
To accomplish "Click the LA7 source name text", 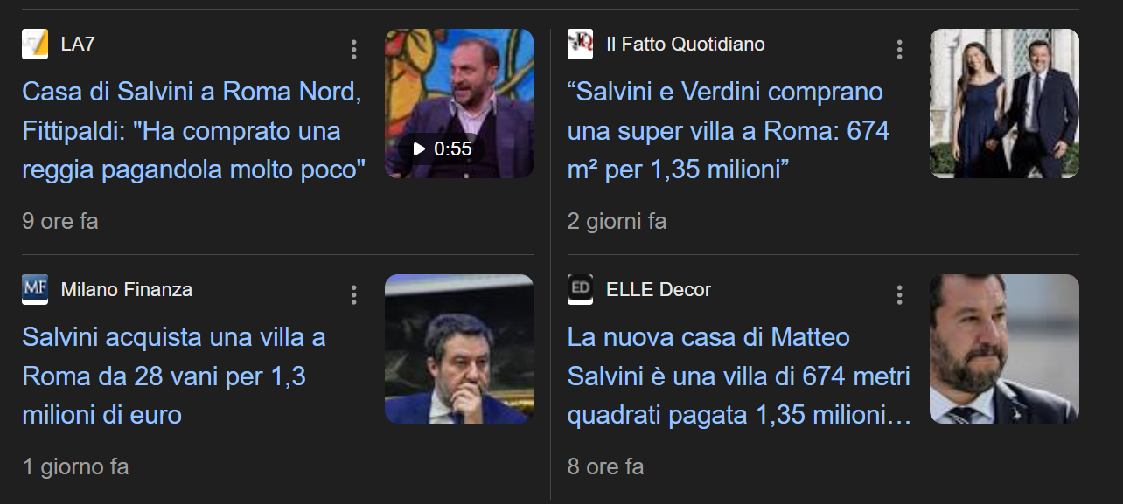I will pos(78,44).
